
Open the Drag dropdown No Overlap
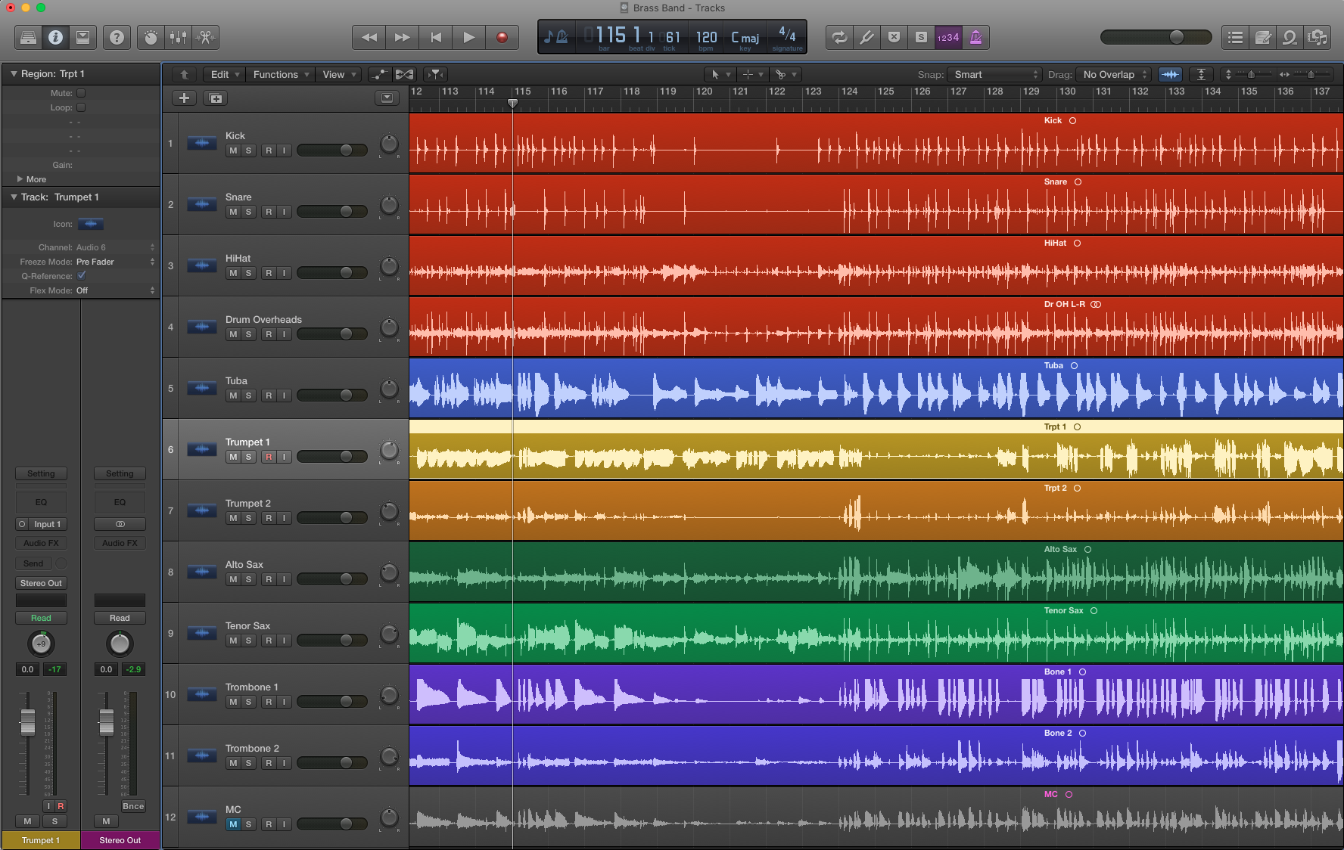1113,74
